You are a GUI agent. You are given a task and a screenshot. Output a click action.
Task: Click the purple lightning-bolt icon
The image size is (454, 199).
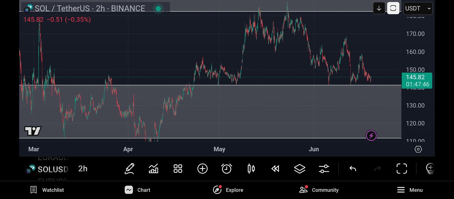click(371, 135)
